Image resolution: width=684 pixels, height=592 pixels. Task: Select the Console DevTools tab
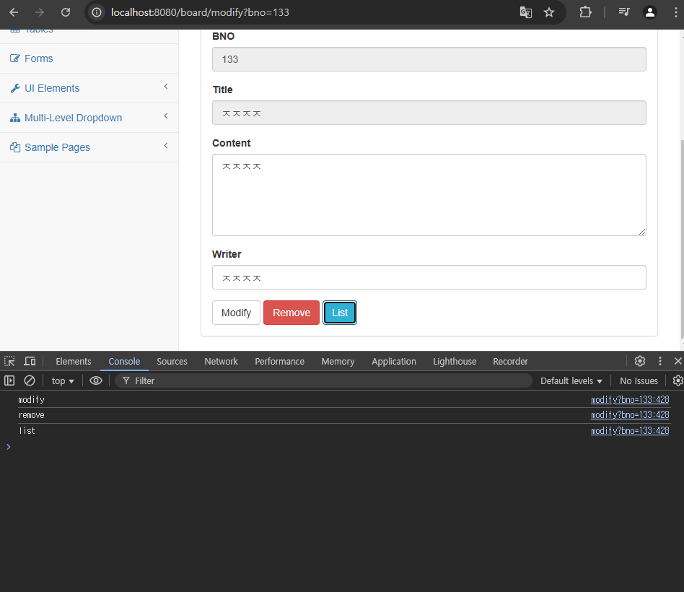coord(124,362)
